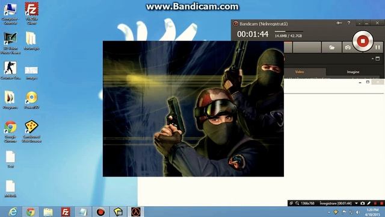Open the Imagini desktop item
Screen dimensions: 385x217
click(31, 72)
